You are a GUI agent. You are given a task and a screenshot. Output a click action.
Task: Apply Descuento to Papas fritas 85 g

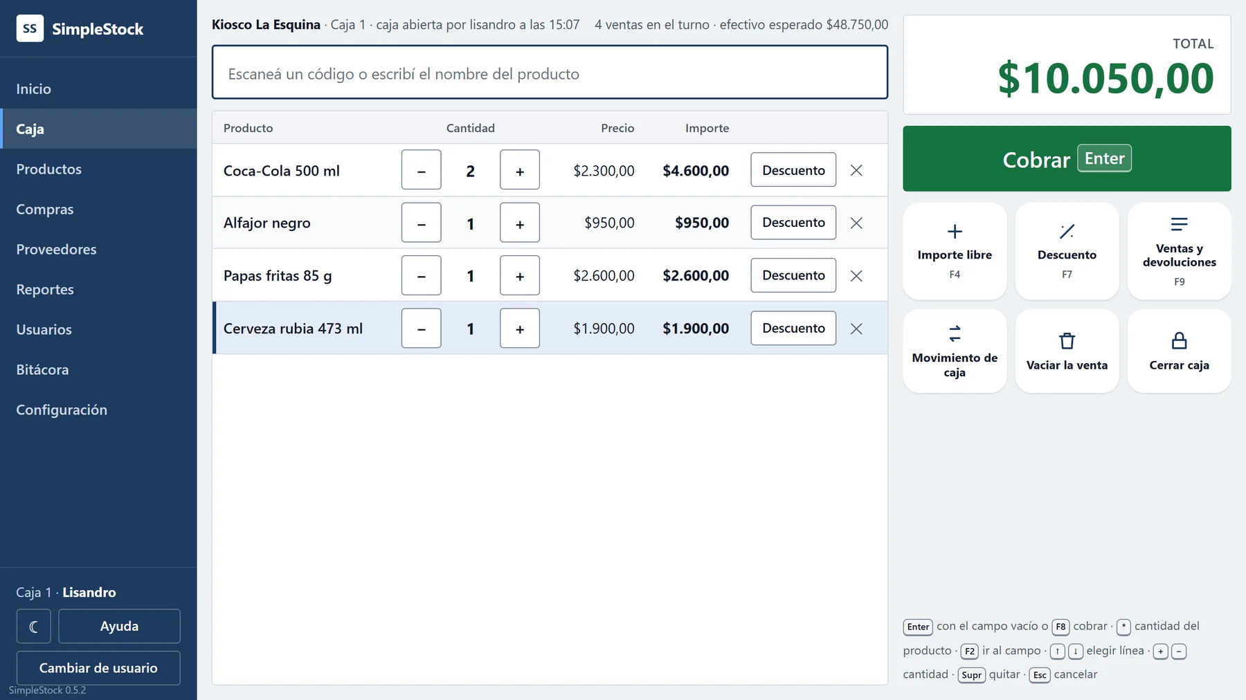(793, 275)
